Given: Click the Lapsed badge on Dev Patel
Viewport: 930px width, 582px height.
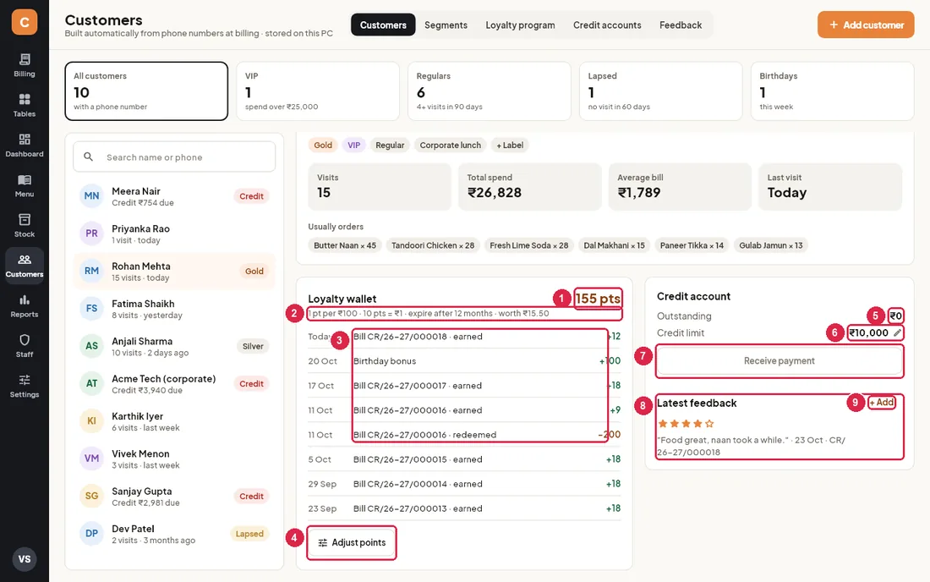Looking at the screenshot, I should tap(249, 533).
